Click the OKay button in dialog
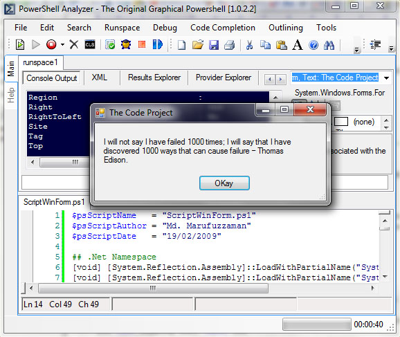400x337 pixels. 224,183
